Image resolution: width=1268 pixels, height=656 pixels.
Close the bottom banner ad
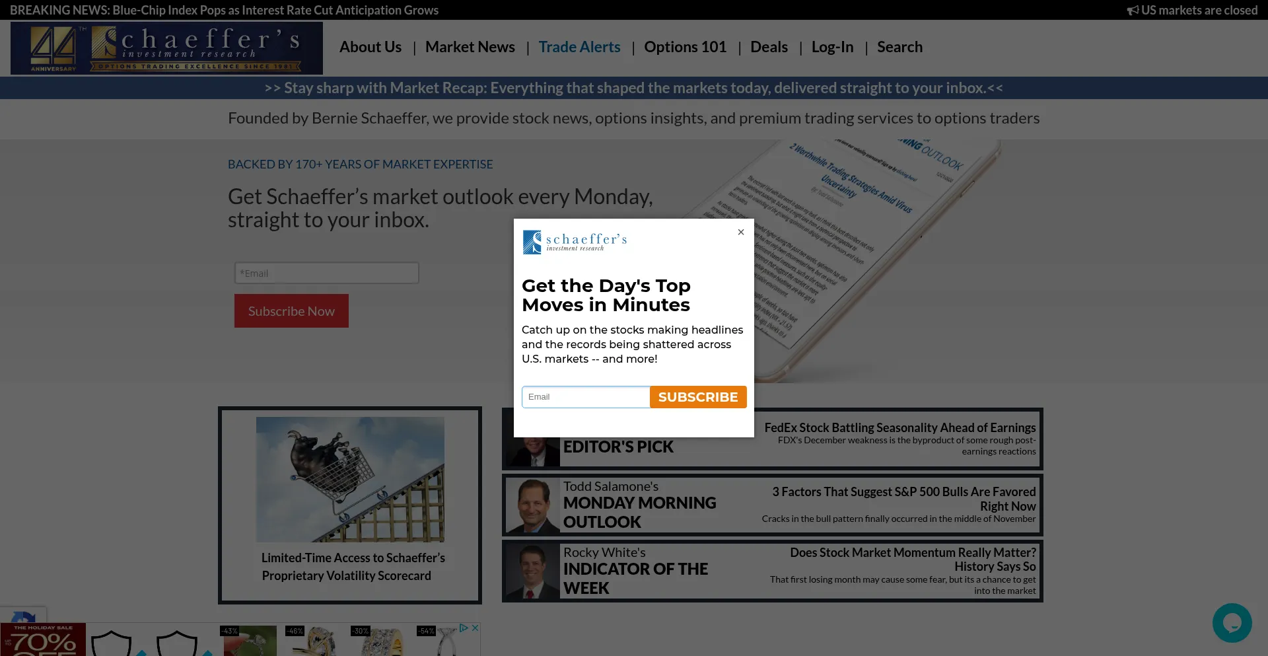tap(474, 628)
